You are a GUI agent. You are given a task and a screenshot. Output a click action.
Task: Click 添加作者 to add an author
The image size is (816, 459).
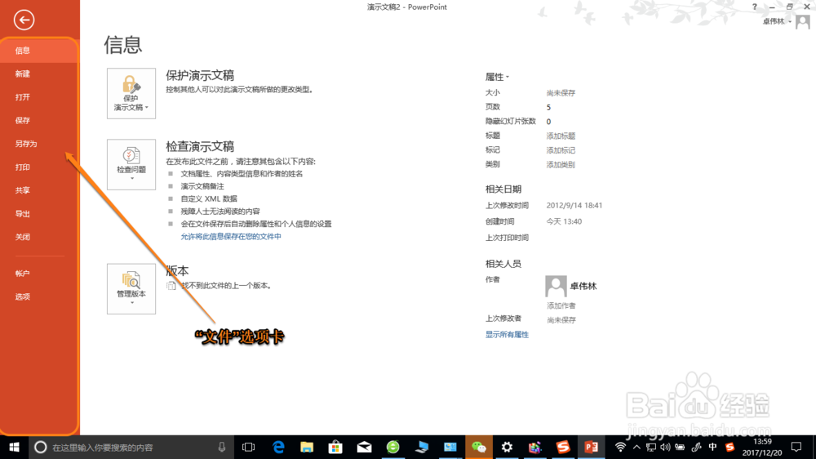point(561,305)
